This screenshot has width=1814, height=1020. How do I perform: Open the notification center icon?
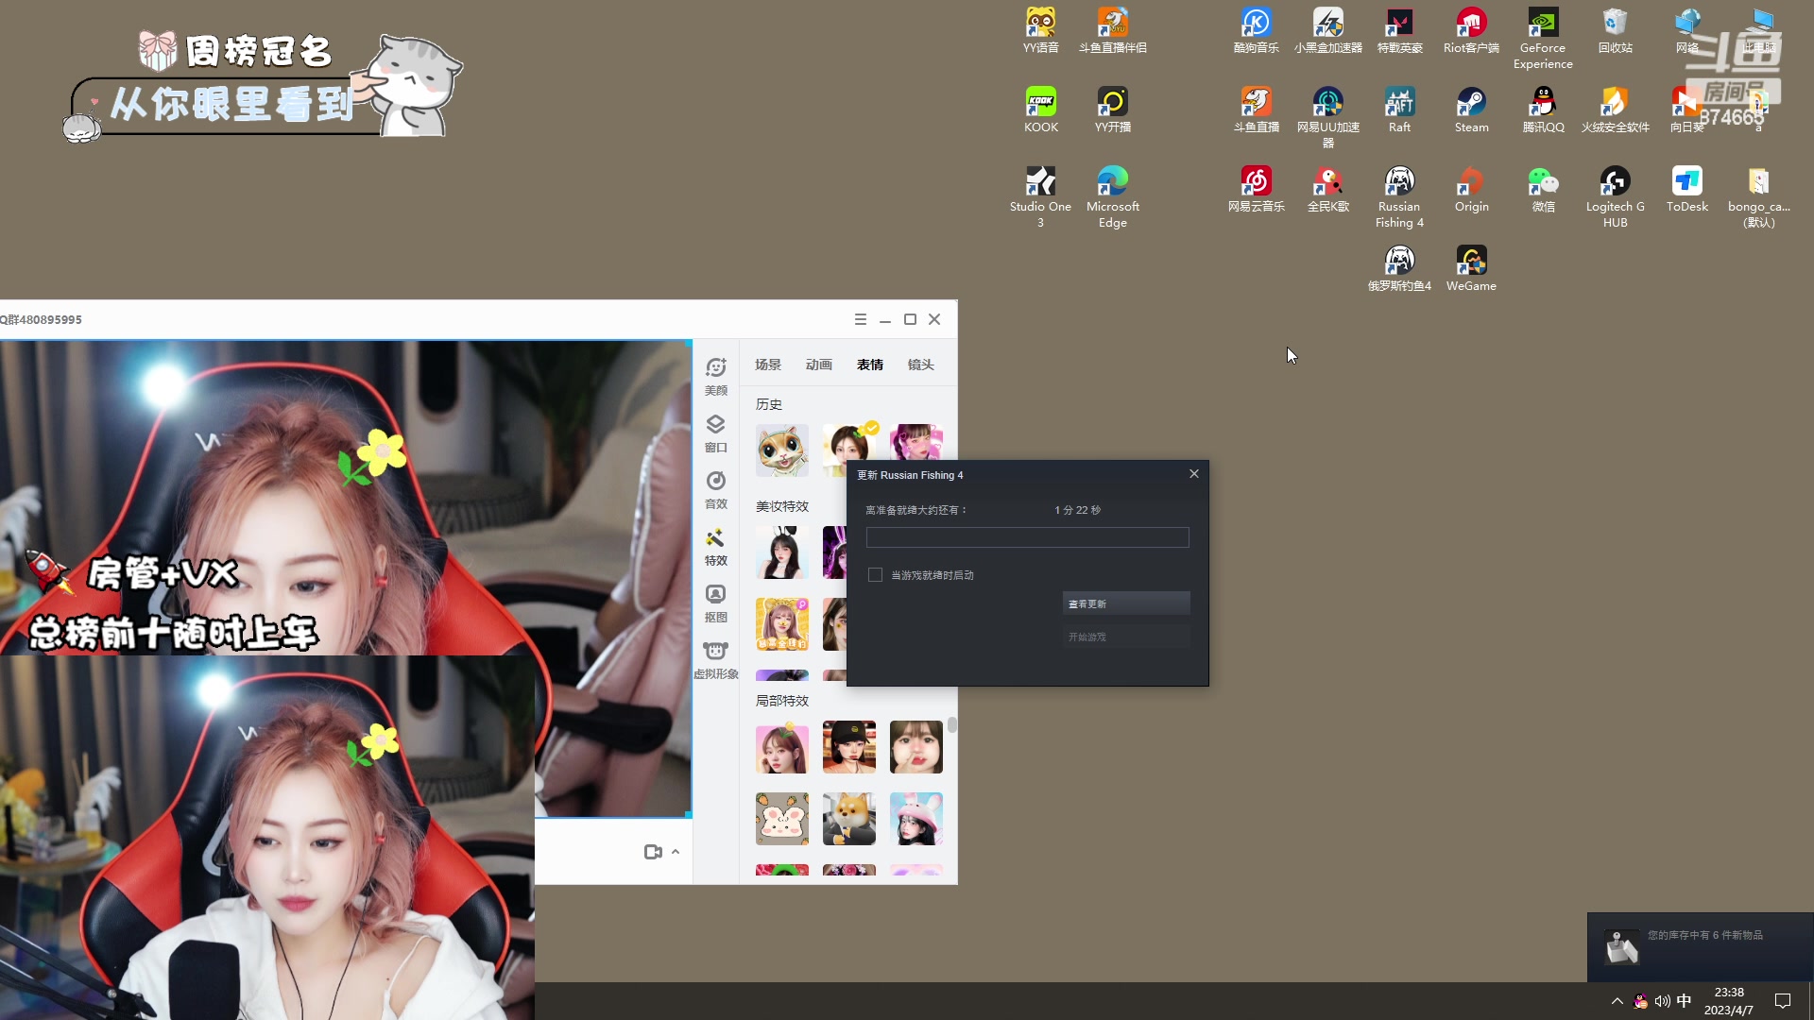1783,1001
